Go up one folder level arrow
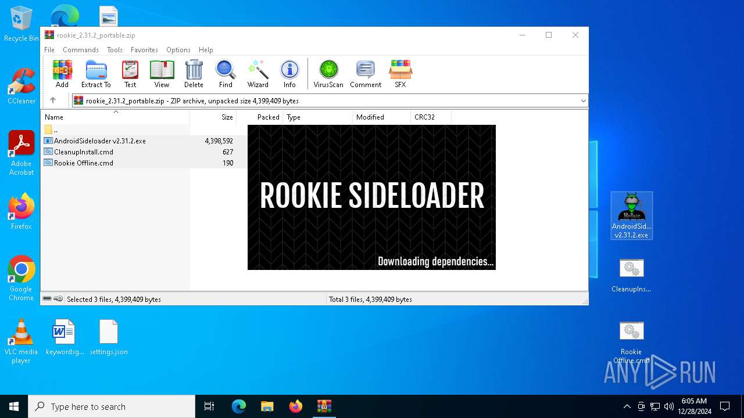This screenshot has width=744, height=418. [x=53, y=100]
